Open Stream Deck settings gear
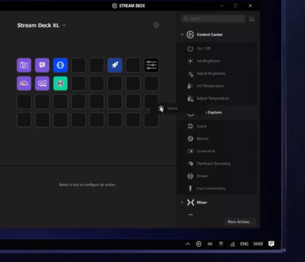The width and height of the screenshot is (305, 262). click(x=156, y=25)
